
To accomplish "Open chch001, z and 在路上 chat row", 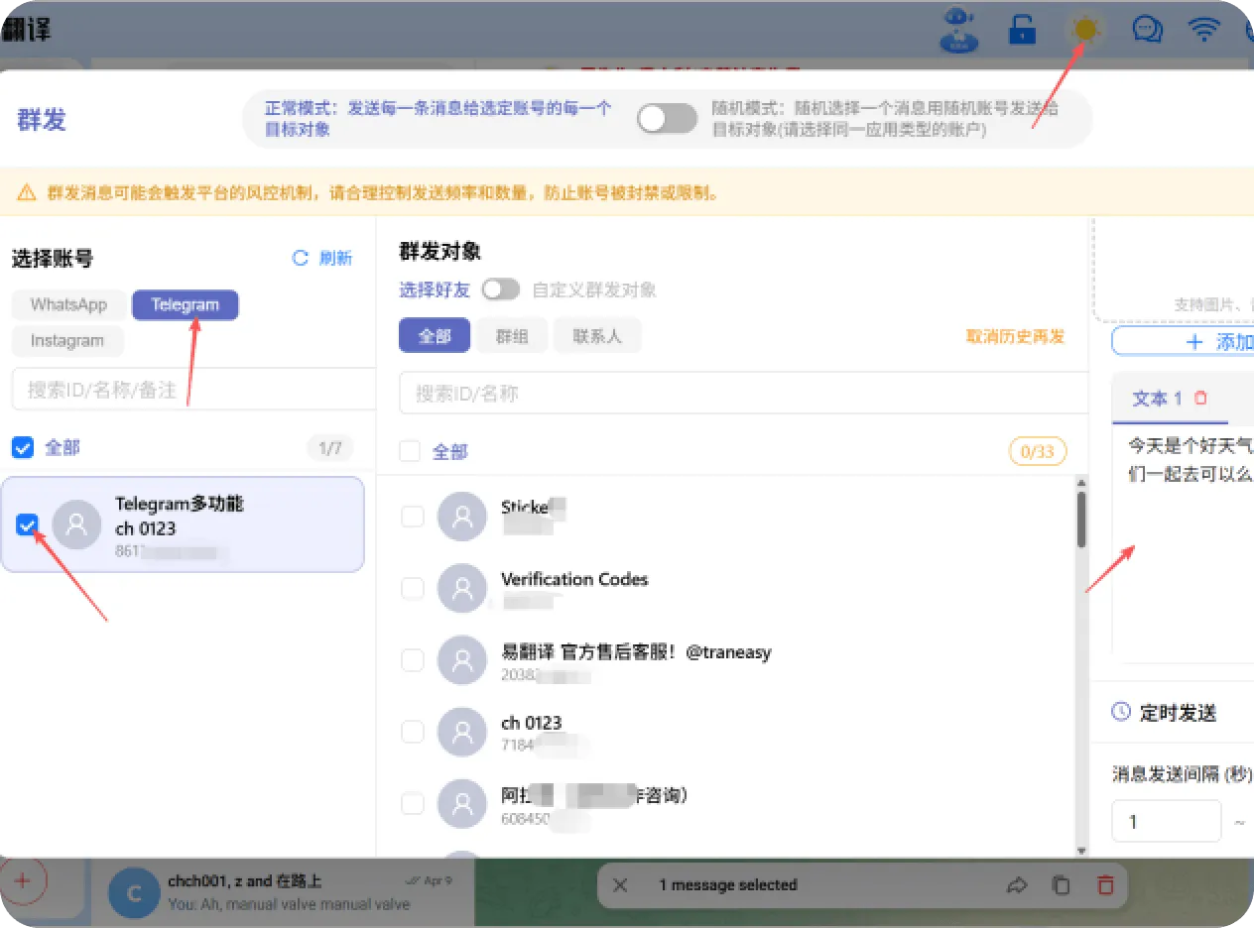I will pyautogui.click(x=282, y=891).
